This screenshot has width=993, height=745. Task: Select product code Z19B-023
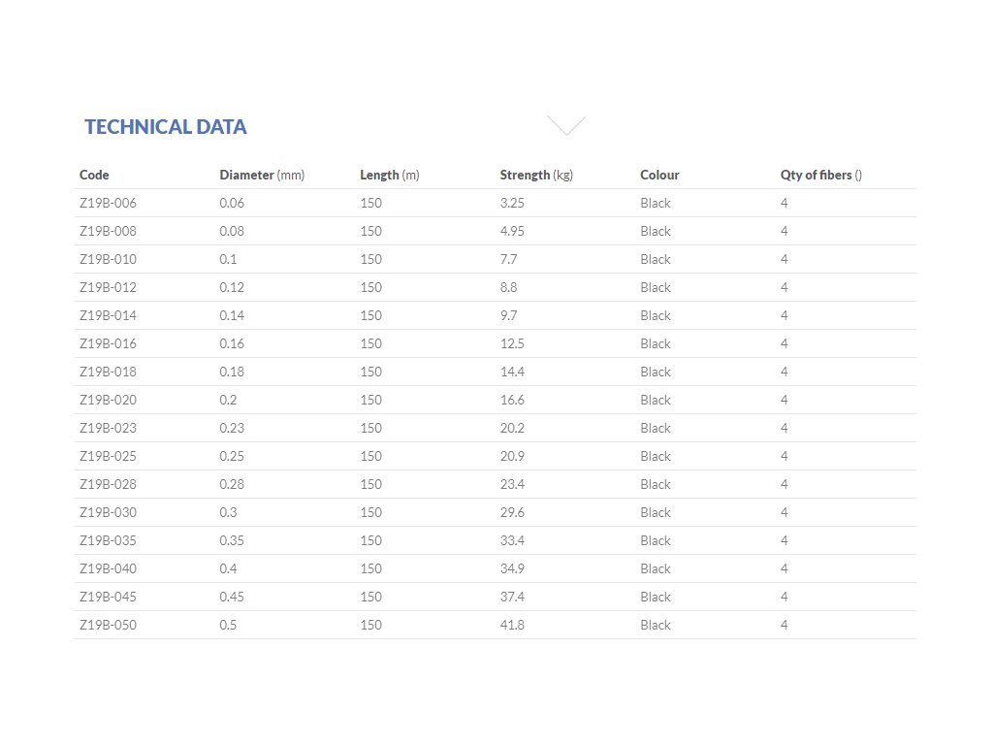pyautogui.click(x=108, y=429)
